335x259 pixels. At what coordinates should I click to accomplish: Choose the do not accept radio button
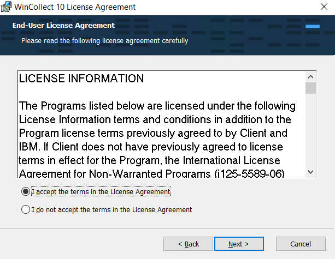coord(25,209)
